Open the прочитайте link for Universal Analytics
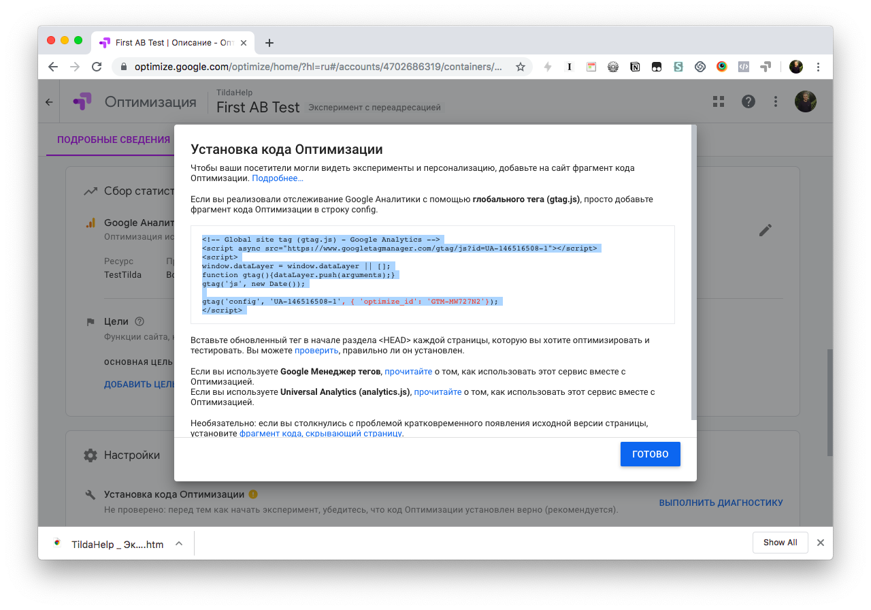 [438, 392]
